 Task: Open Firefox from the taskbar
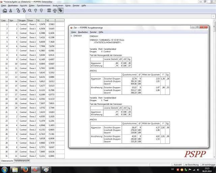tap(25, 170)
